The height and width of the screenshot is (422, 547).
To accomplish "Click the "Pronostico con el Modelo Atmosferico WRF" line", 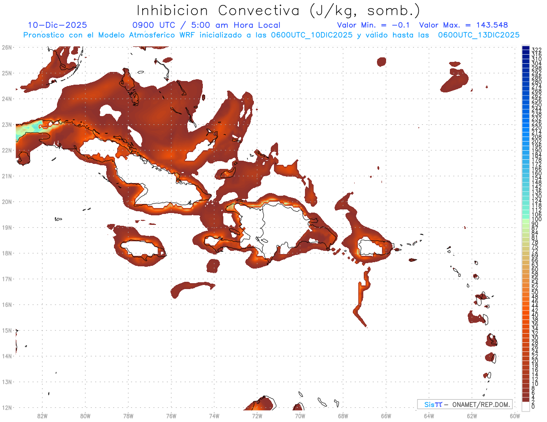I will [x=271, y=35].
